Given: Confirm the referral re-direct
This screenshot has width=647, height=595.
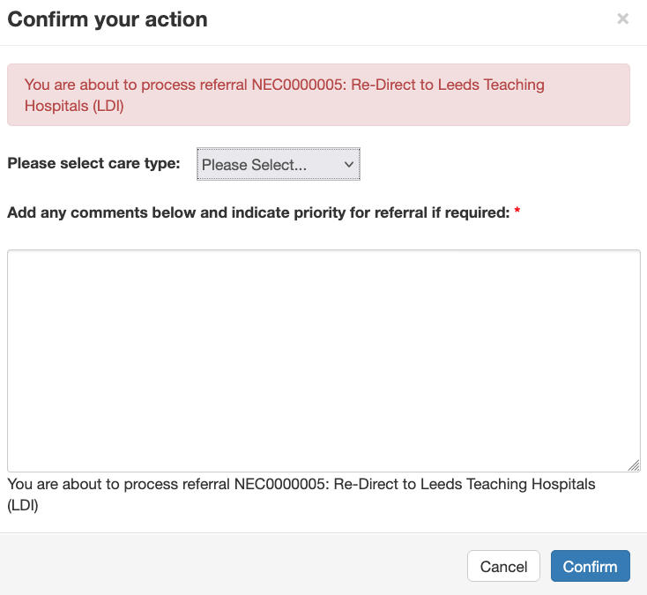Looking at the screenshot, I should 590,567.
